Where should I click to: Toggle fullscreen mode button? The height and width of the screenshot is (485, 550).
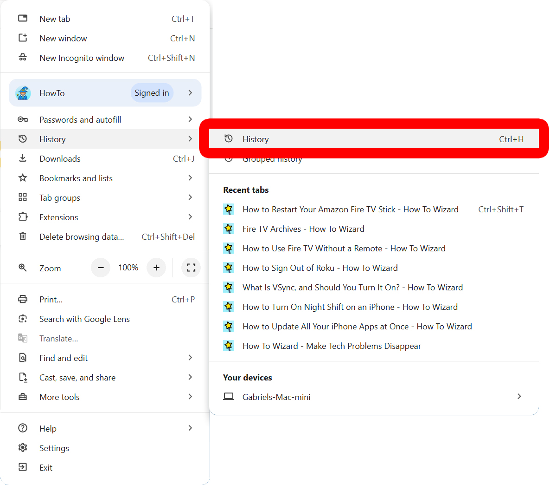(191, 268)
